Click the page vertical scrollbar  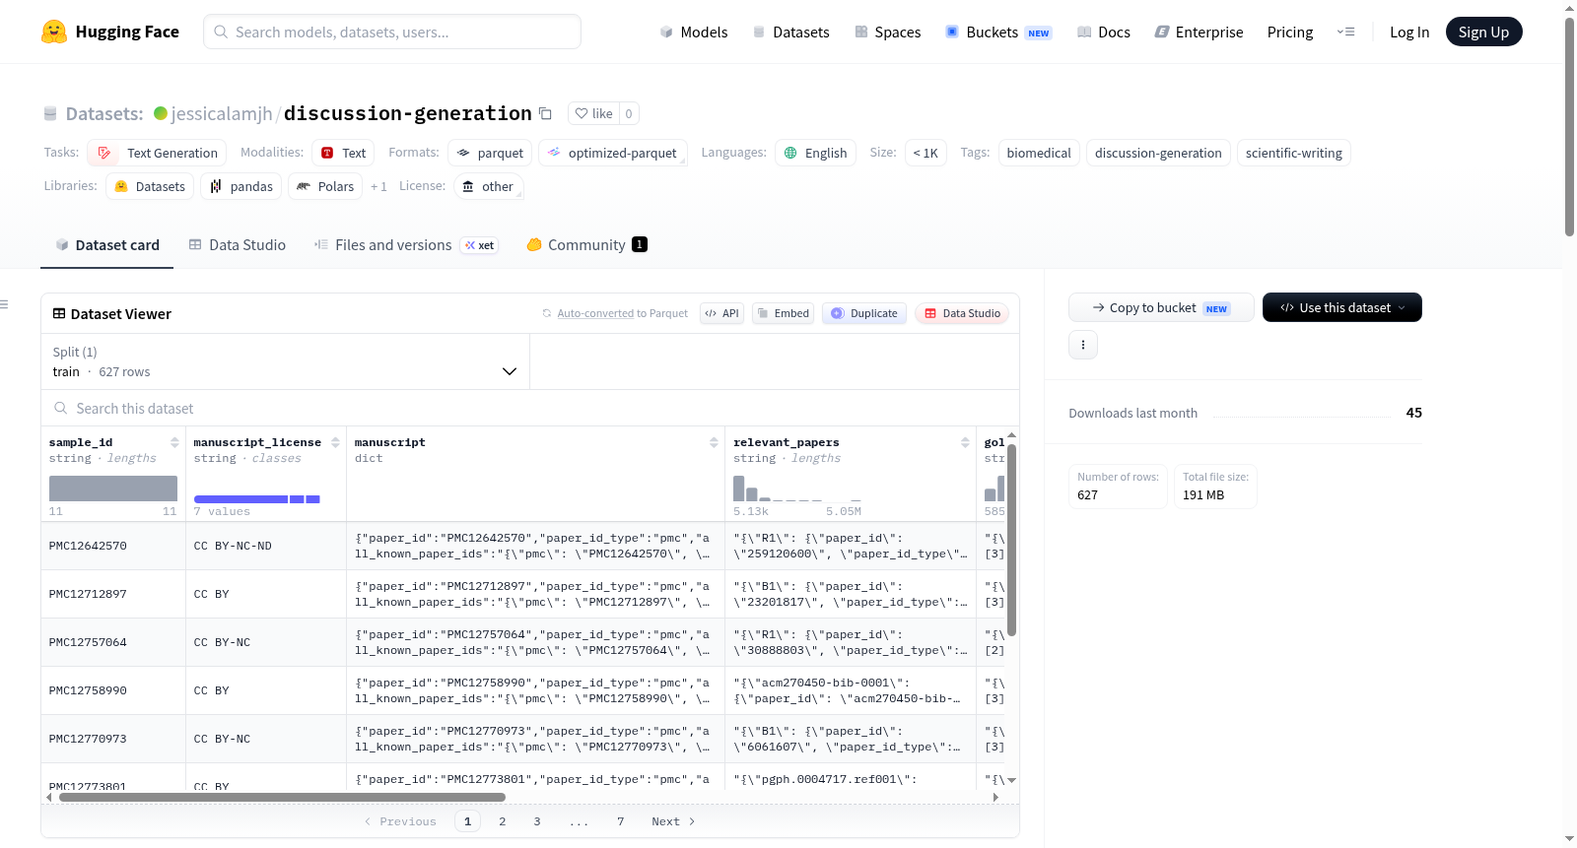coord(1569,126)
